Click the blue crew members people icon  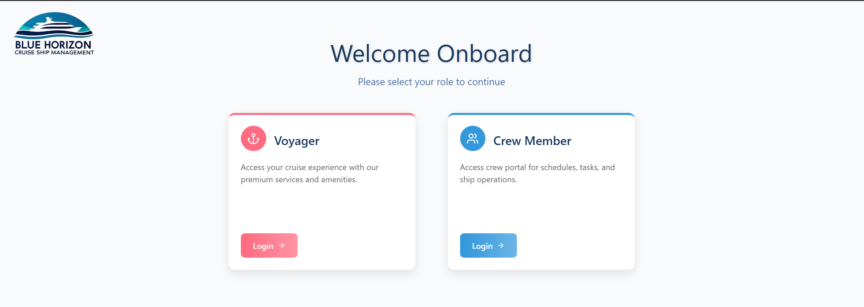pos(473,138)
